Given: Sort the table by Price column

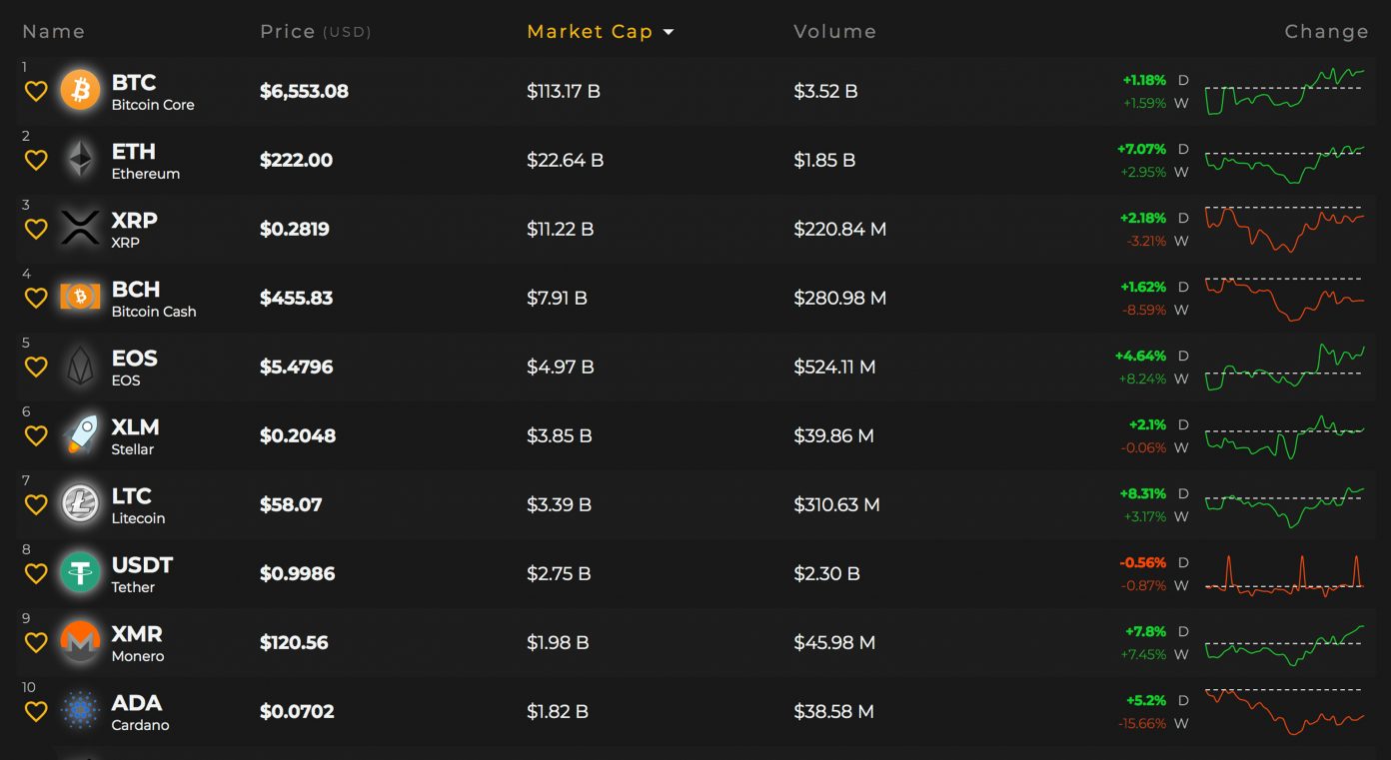Looking at the screenshot, I should 288,32.
